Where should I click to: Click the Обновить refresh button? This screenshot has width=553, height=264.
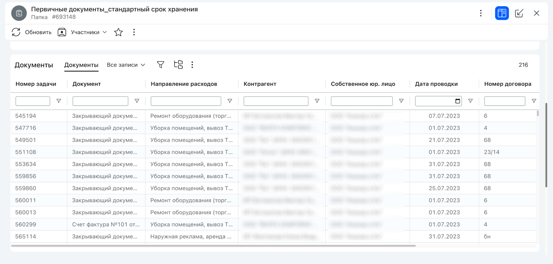(x=31, y=32)
